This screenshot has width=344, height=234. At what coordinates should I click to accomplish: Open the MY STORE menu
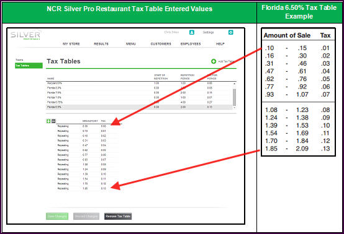[x=71, y=44]
